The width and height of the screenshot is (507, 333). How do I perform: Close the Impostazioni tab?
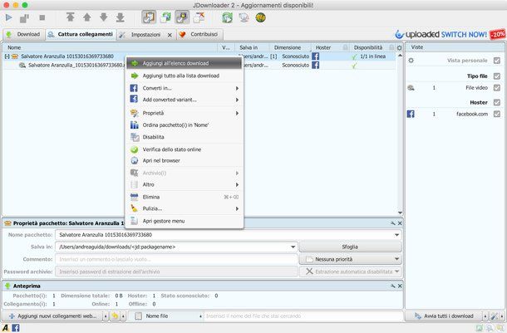point(170,35)
